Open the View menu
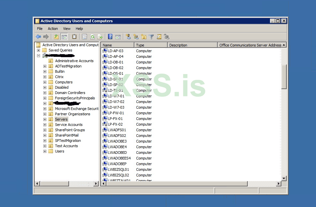The height and width of the screenshot is (207, 316). (x=67, y=29)
